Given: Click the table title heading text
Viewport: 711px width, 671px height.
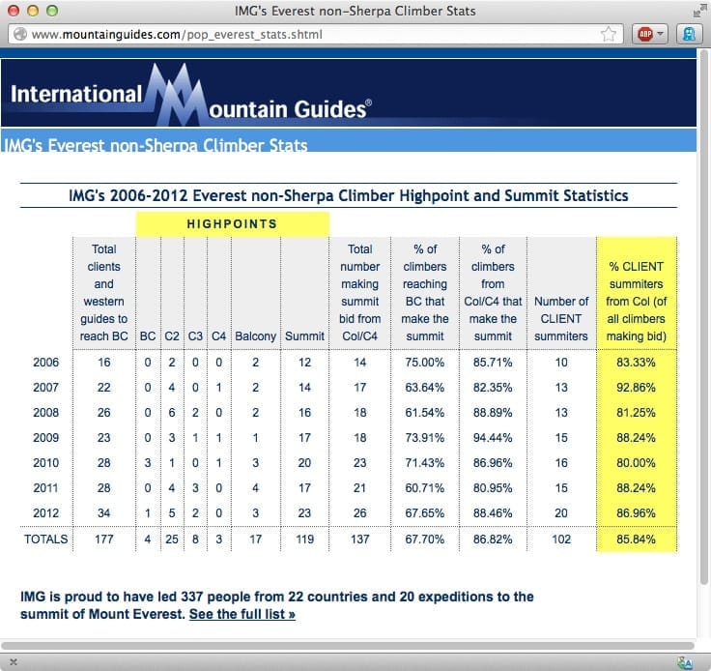Looking at the screenshot, I should pyautogui.click(x=348, y=195).
